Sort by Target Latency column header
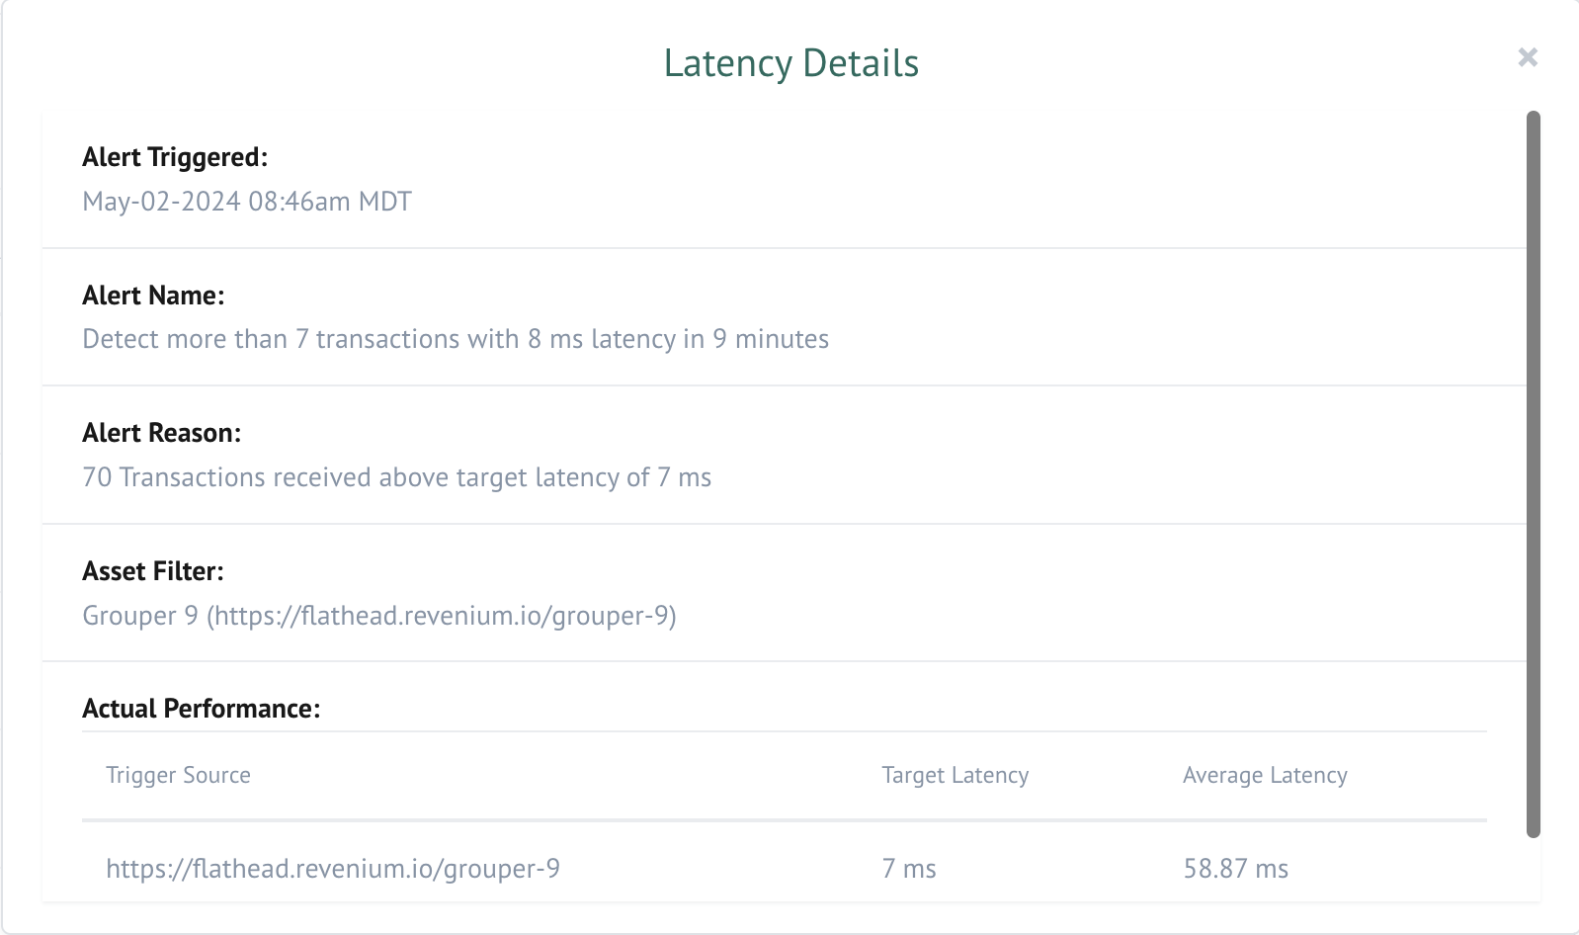The image size is (1579, 935). pos(955,775)
